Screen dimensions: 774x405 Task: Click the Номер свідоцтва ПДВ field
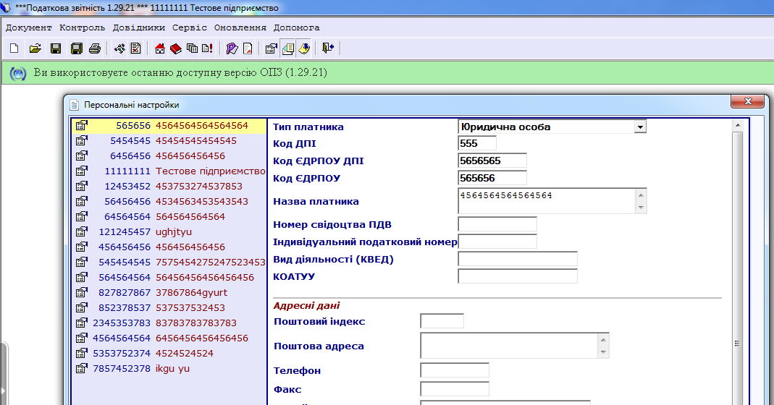click(497, 224)
